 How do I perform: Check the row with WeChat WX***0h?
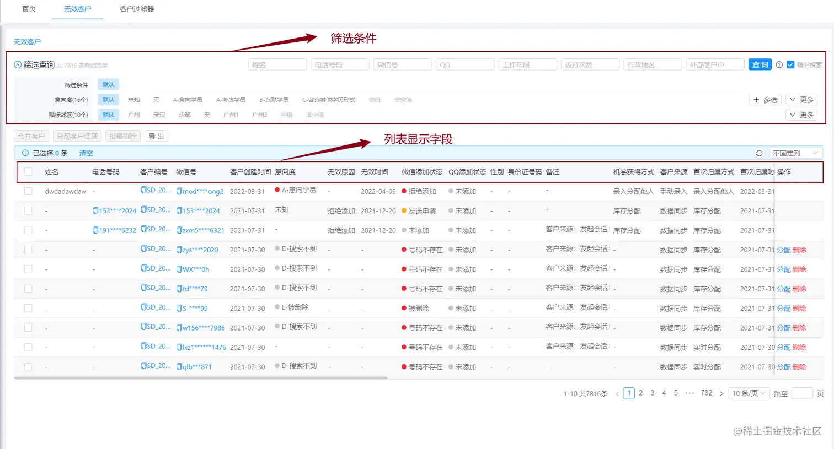[x=28, y=269]
